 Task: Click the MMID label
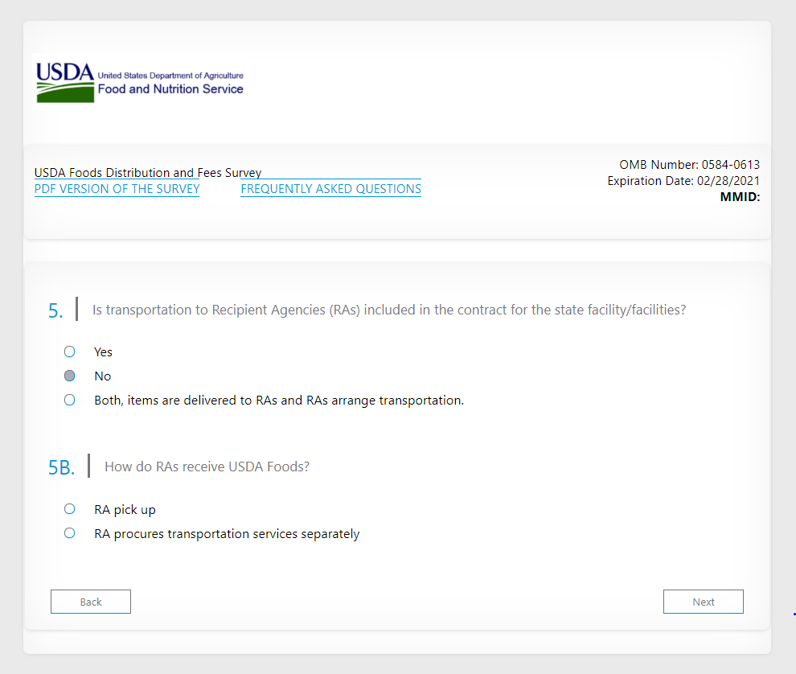740,197
